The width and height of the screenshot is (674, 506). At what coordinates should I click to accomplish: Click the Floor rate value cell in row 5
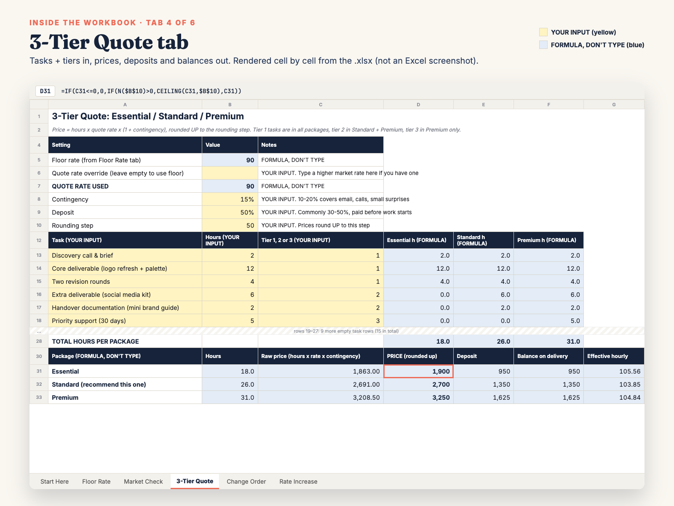pyautogui.click(x=230, y=160)
